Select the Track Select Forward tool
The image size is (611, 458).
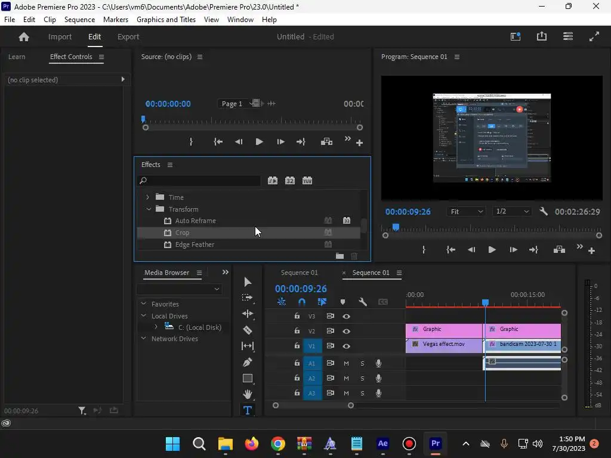pyautogui.click(x=248, y=298)
